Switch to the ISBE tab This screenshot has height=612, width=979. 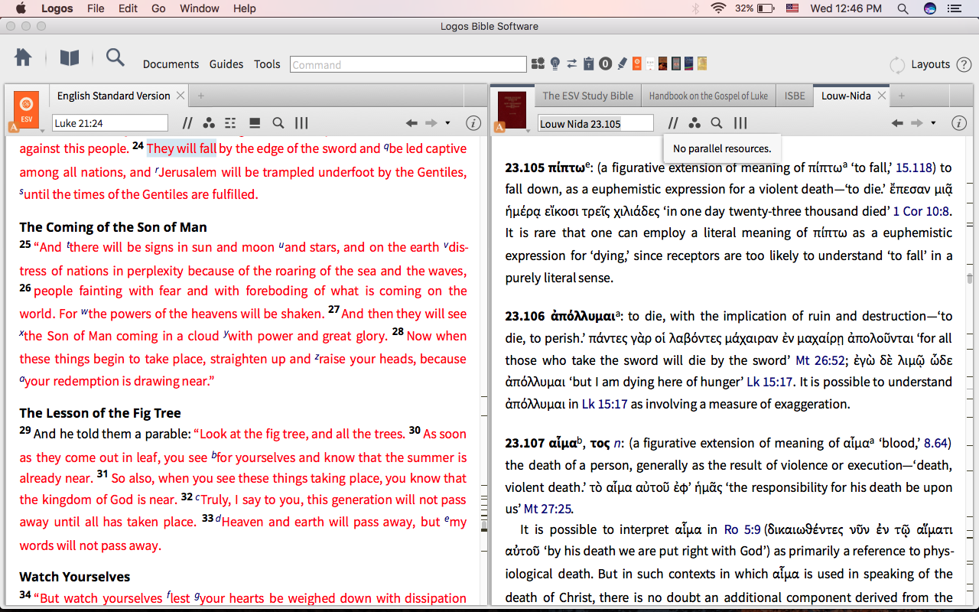point(795,96)
